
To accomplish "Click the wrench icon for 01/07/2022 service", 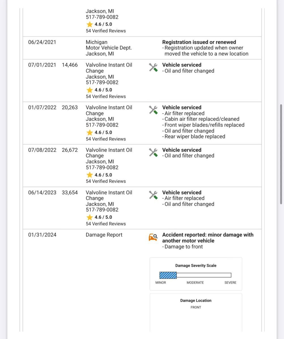I will tap(153, 110).
